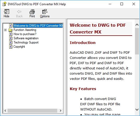Select the Function Assorting folder icon
Screen dimensions: 140x116
coord(10,30)
